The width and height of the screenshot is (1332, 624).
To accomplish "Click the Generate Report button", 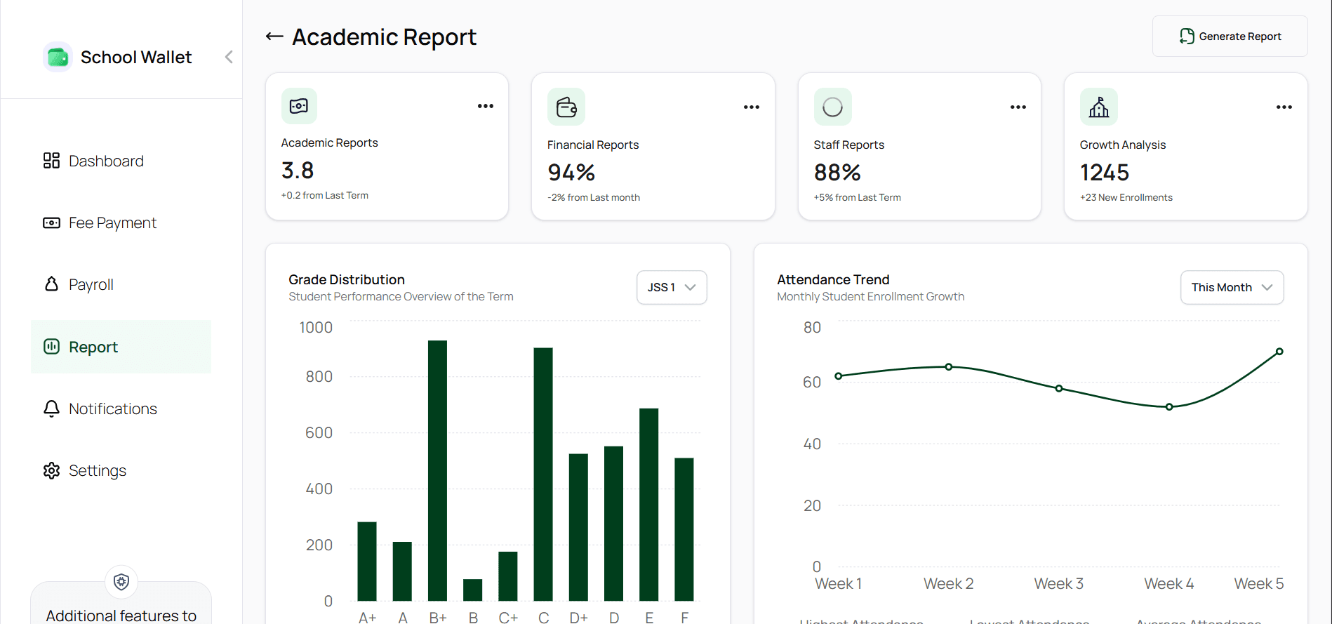I will 1230,36.
